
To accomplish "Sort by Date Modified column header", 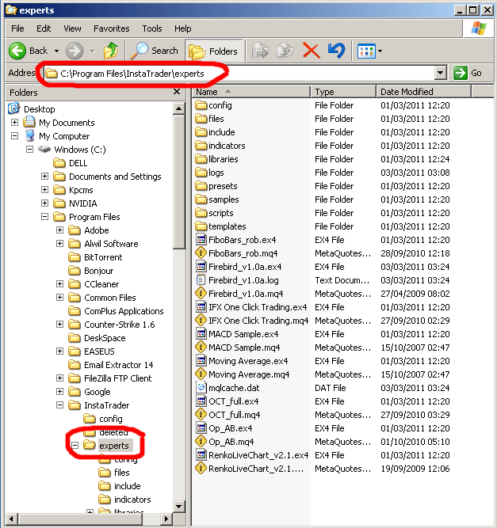I will pos(423,92).
